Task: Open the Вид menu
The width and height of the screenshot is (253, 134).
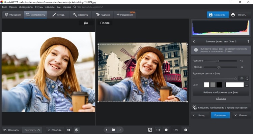Action: point(59,7)
